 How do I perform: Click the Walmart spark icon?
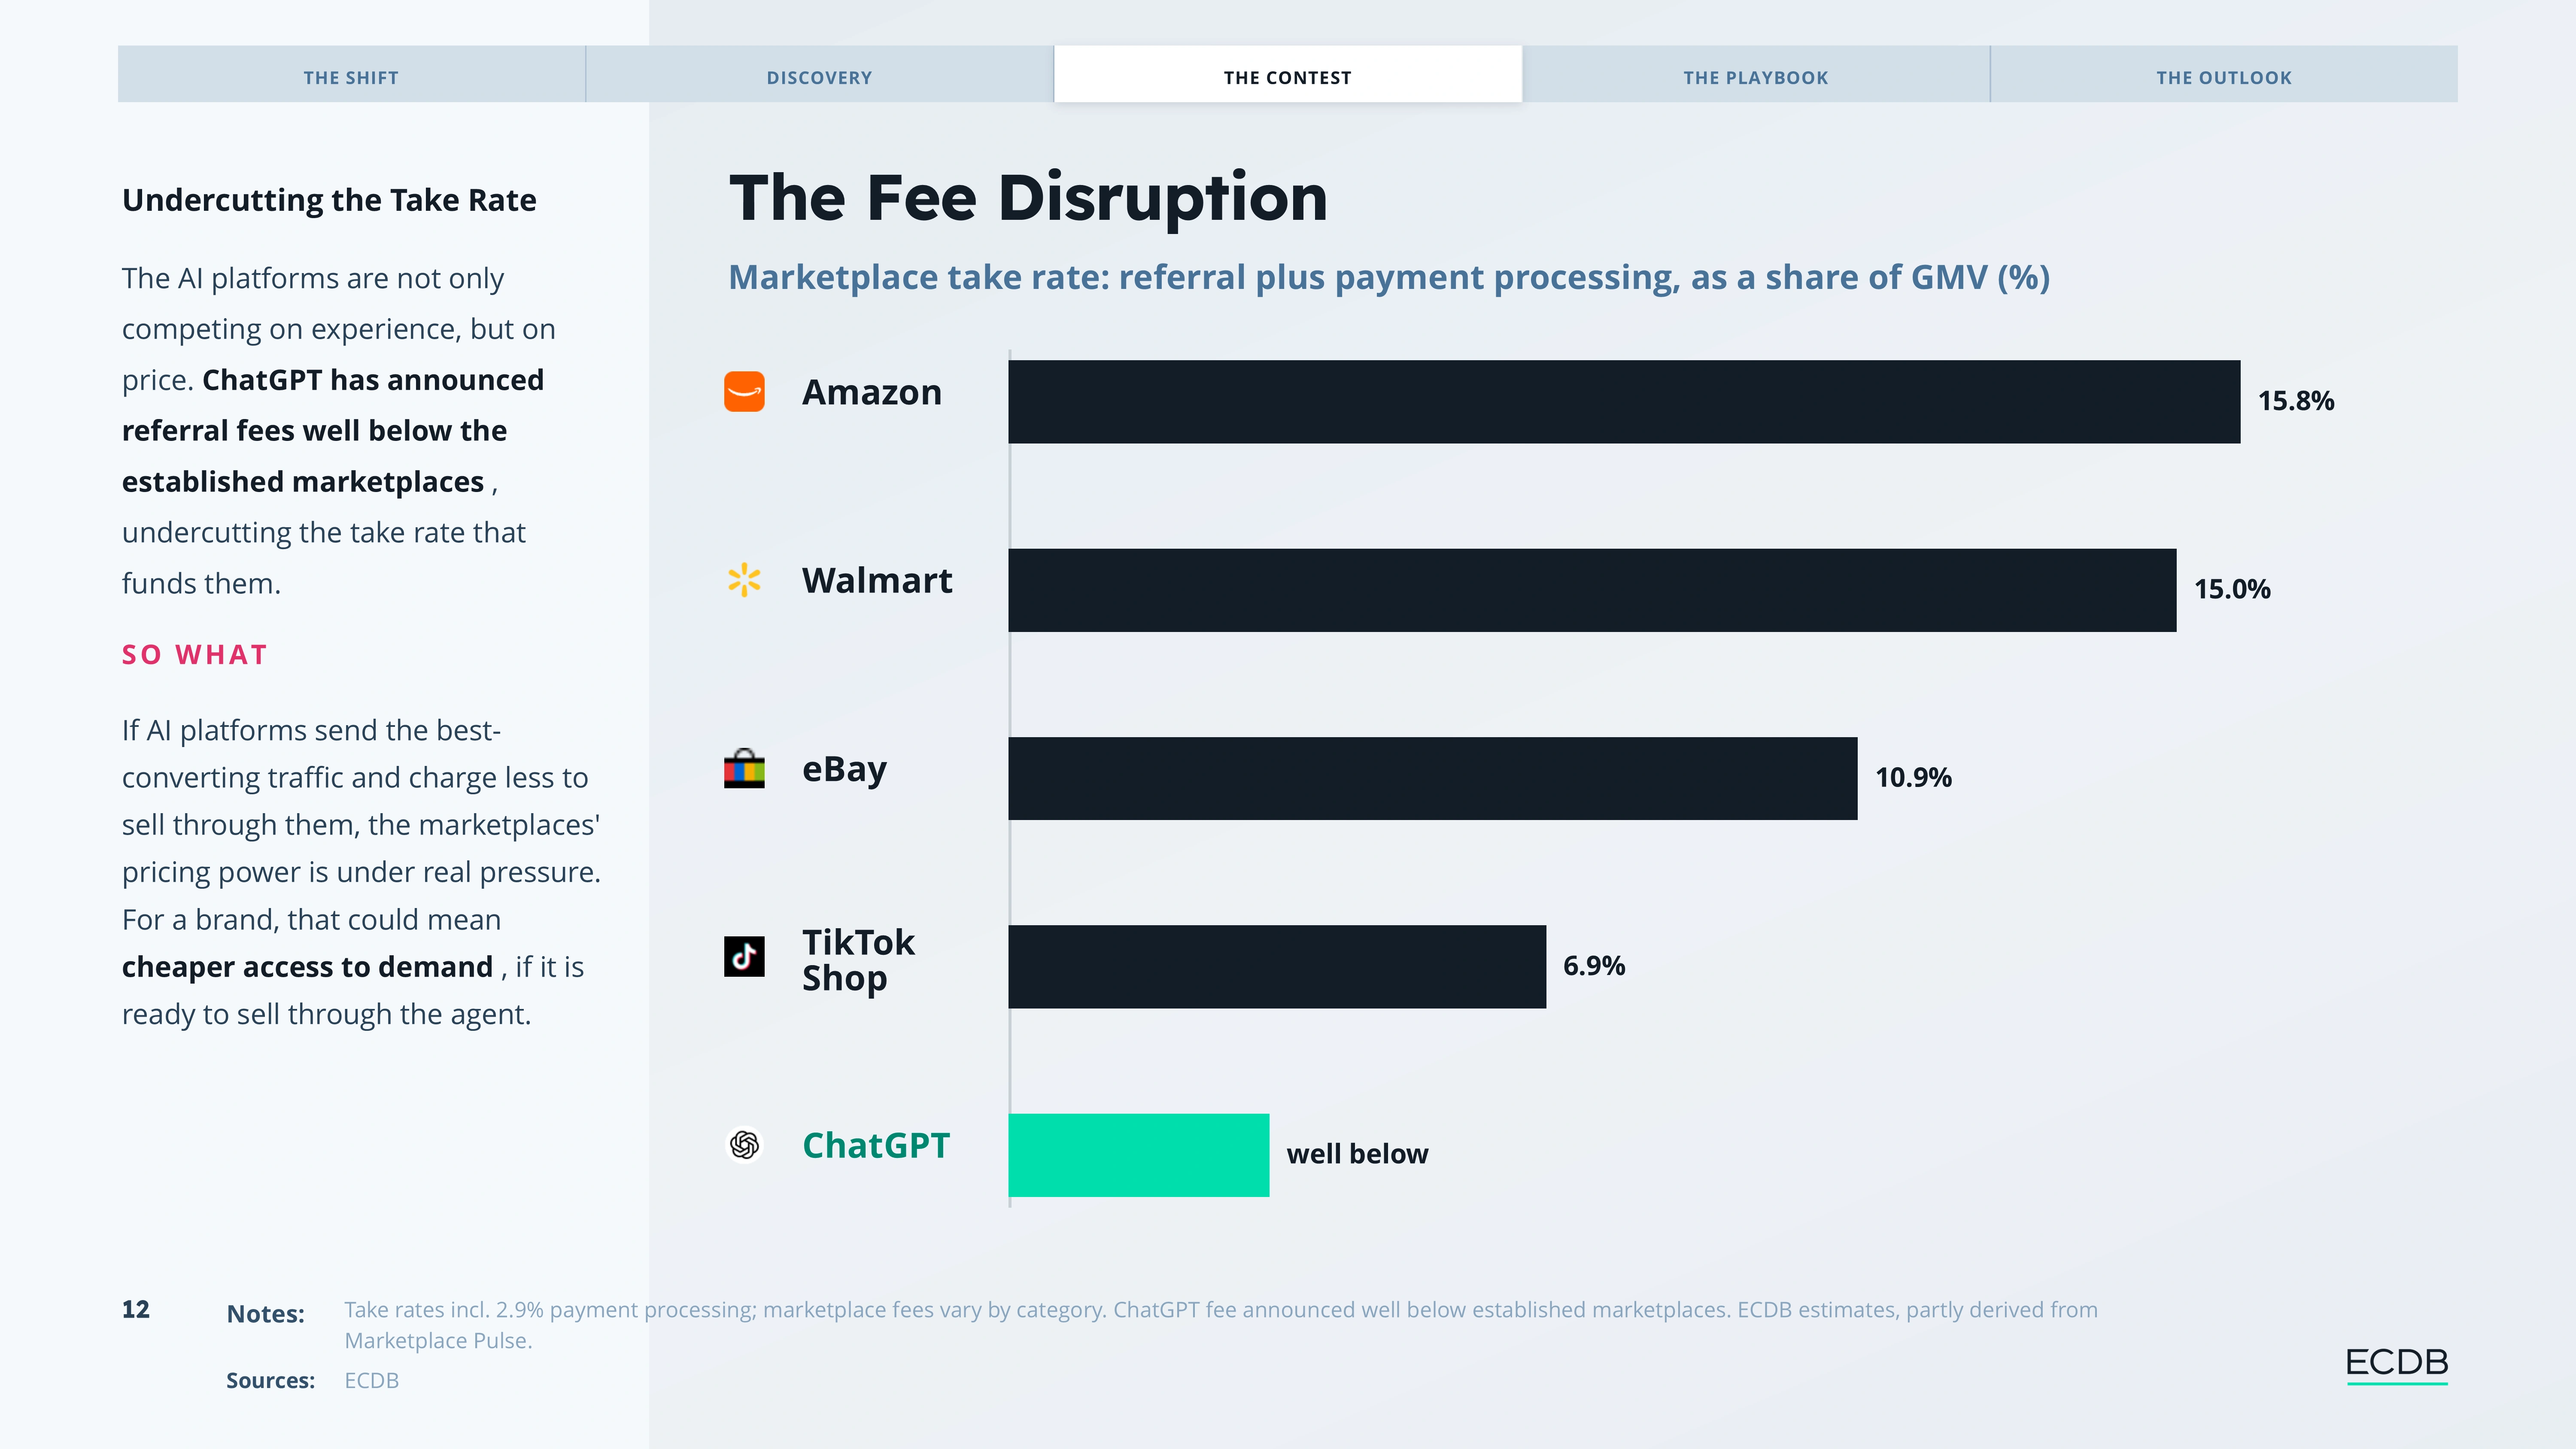[744, 580]
